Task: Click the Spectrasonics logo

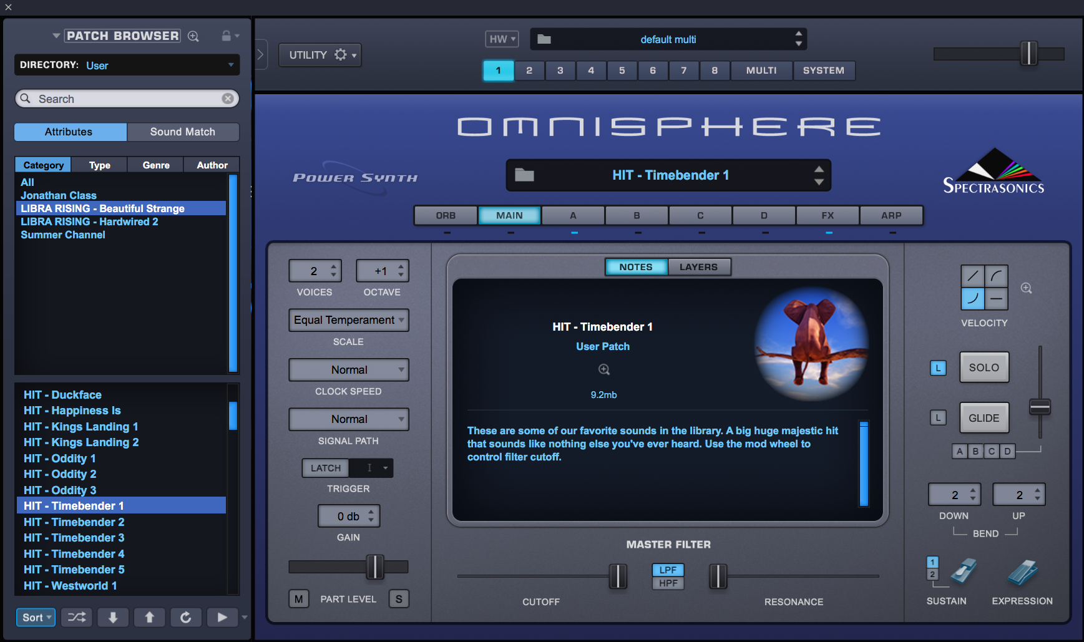Action: coord(994,172)
